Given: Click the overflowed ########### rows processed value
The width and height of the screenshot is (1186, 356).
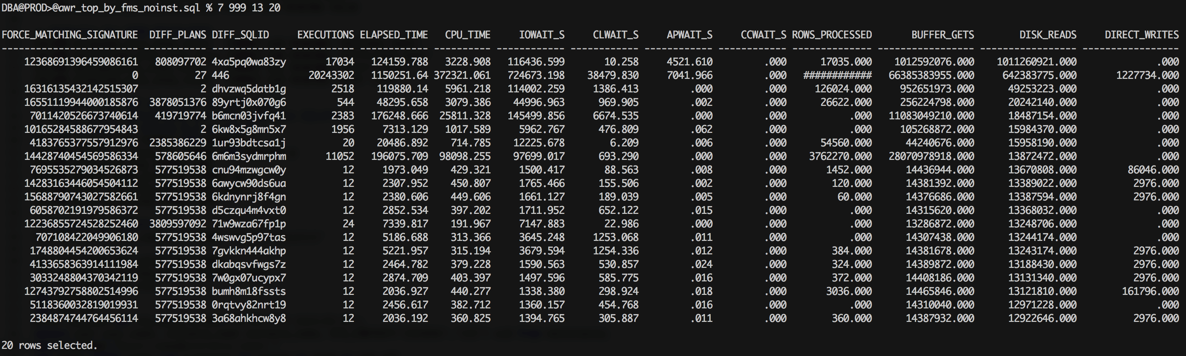Looking at the screenshot, I should pos(837,75).
